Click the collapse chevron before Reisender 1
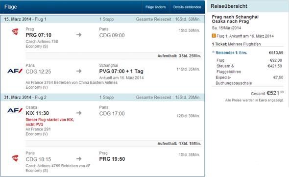 pyautogui.click(x=213, y=52)
